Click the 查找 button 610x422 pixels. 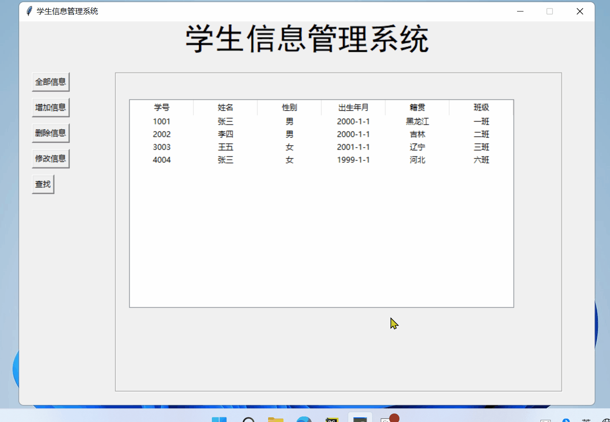click(x=43, y=184)
